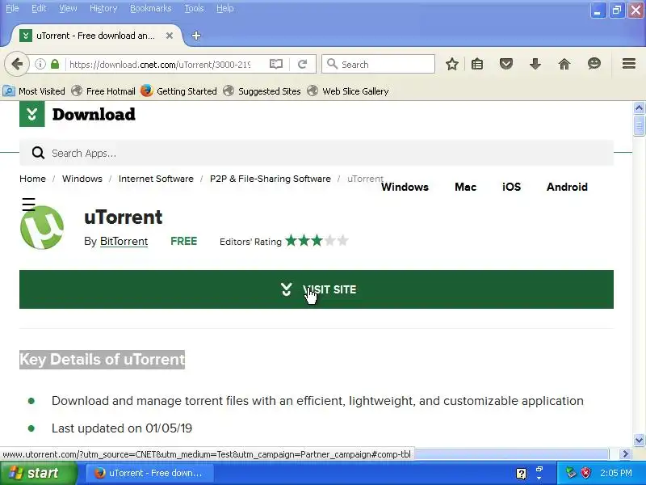Screen dimensions: 646x485
Task: Open the Help menu
Action: pos(225,8)
